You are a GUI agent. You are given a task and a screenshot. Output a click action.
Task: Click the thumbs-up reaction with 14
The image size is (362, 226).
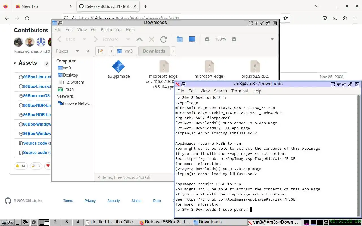point(21,166)
